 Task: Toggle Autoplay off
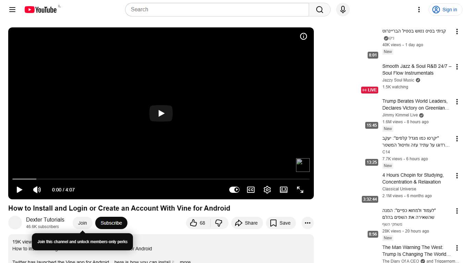click(234, 189)
